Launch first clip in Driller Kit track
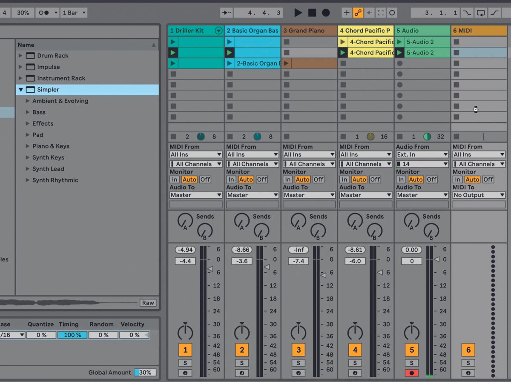511x382 pixels. pyautogui.click(x=172, y=42)
